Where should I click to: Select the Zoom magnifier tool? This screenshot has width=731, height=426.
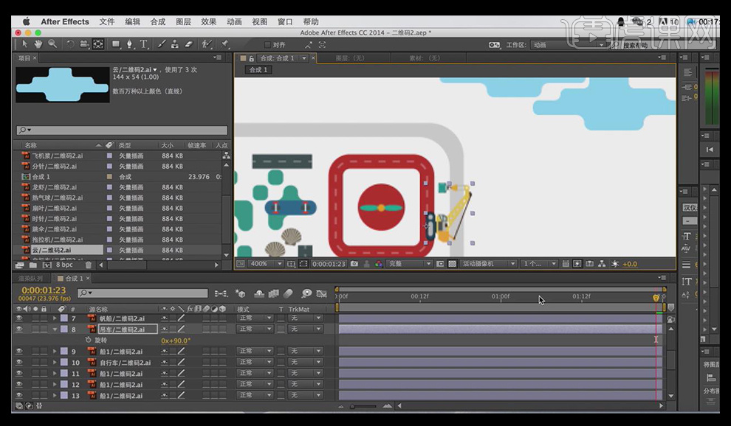point(52,44)
